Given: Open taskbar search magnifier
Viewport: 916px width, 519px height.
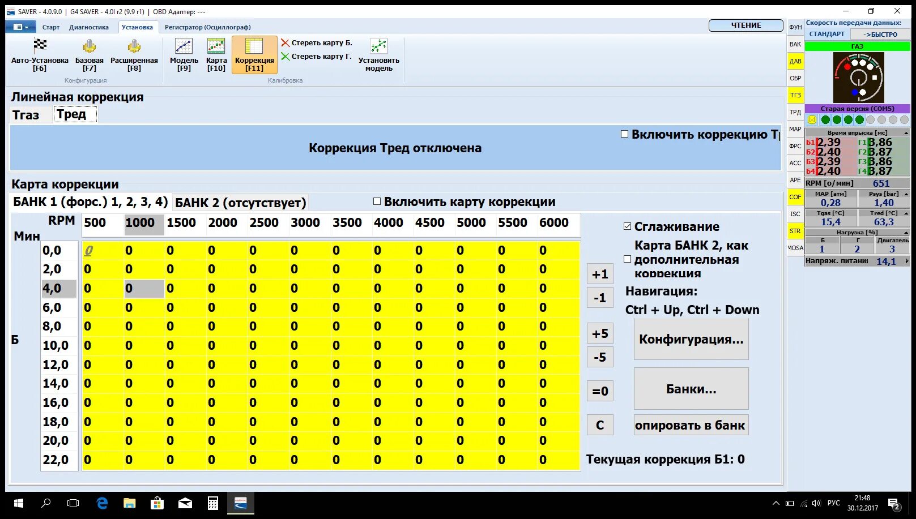Looking at the screenshot, I should click(46, 503).
